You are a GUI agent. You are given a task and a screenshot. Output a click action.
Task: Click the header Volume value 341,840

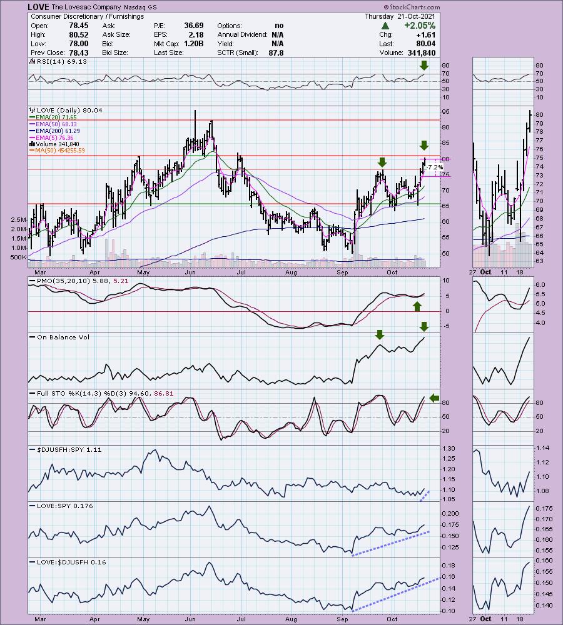[422, 52]
